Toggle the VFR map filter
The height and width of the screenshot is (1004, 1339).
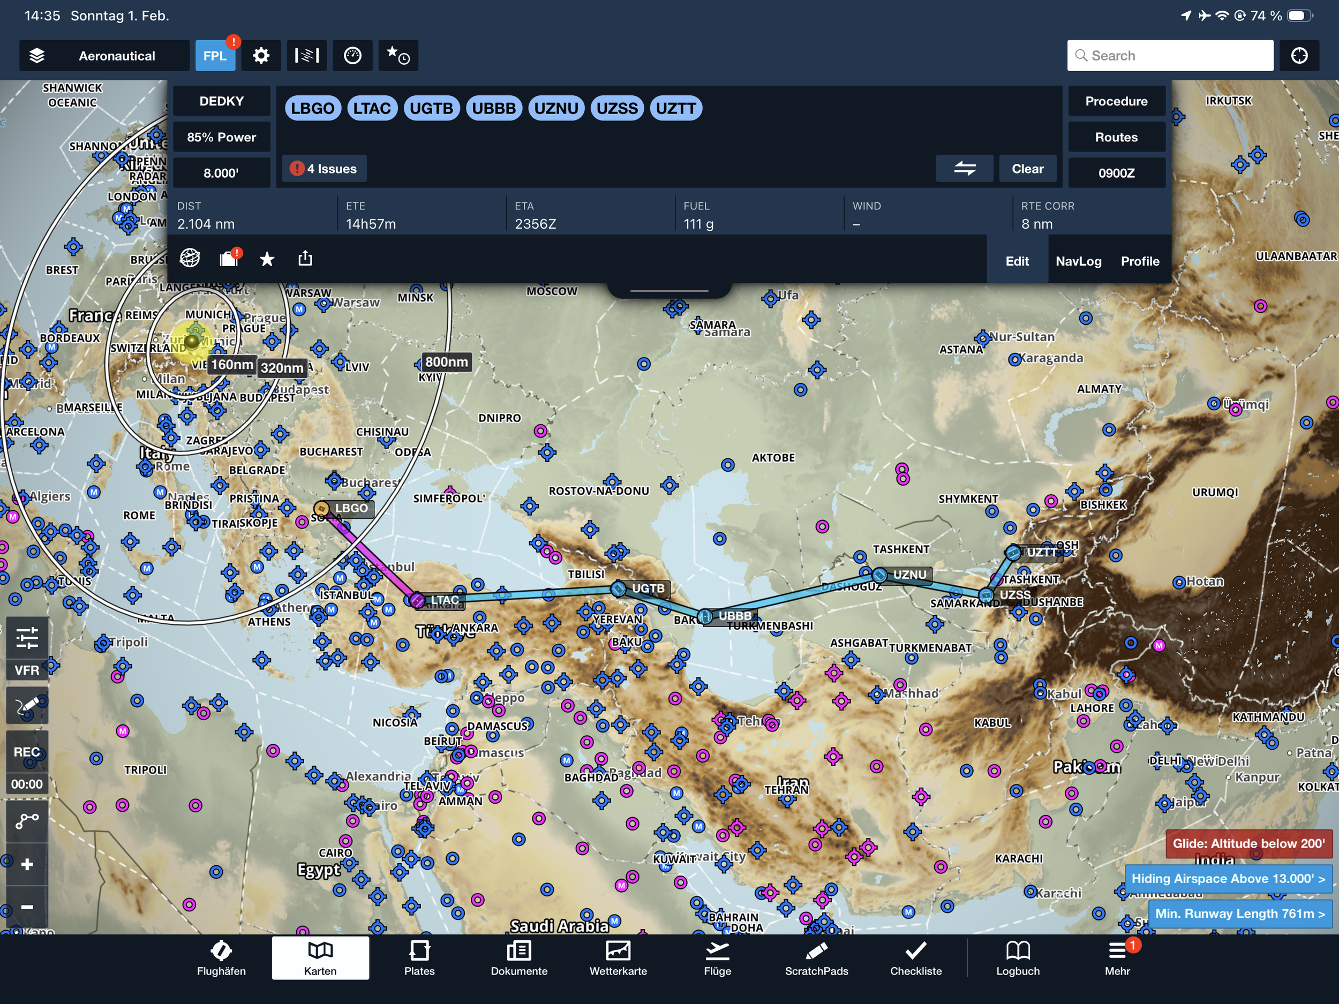coord(27,670)
